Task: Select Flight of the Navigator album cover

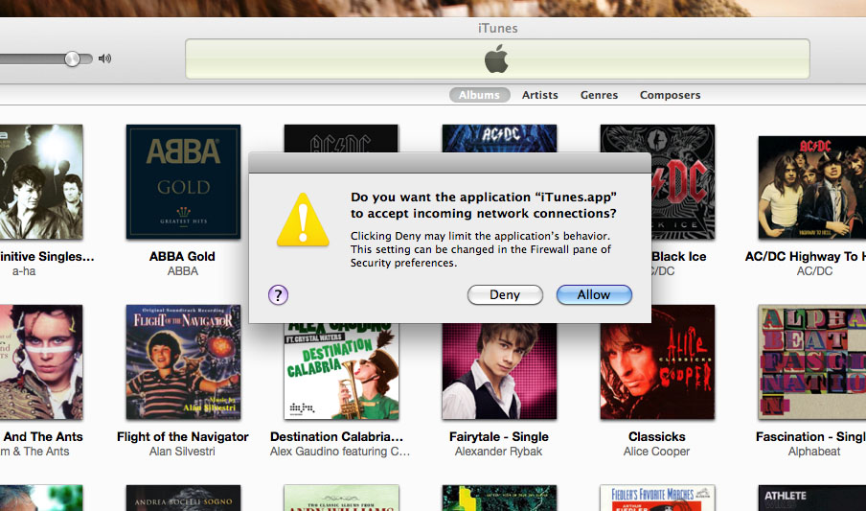Action: [183, 362]
